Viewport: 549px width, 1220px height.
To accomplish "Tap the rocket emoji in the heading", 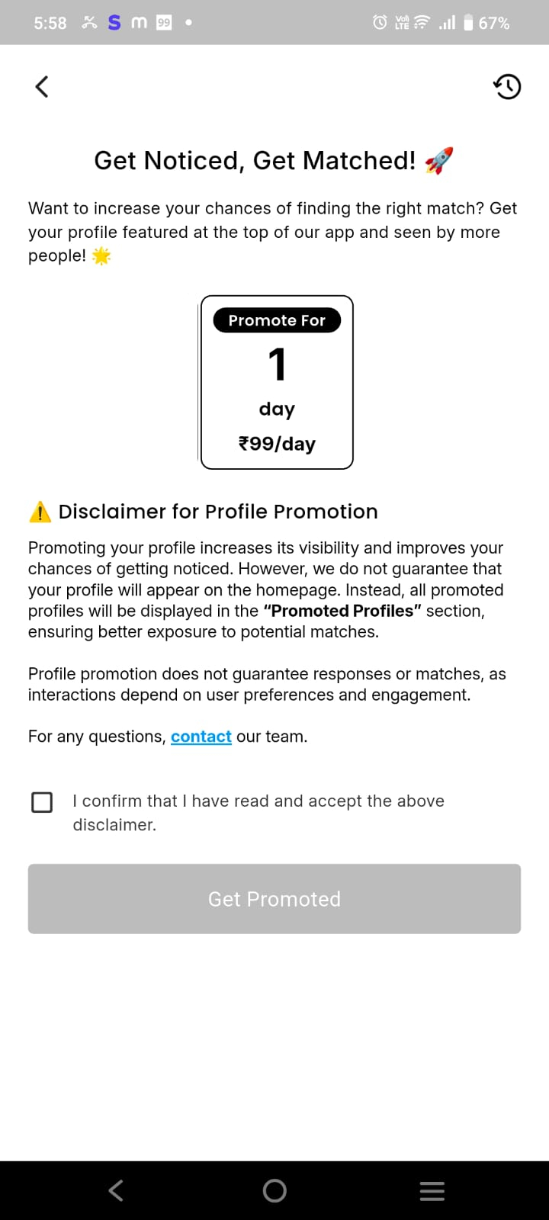I will [x=438, y=160].
